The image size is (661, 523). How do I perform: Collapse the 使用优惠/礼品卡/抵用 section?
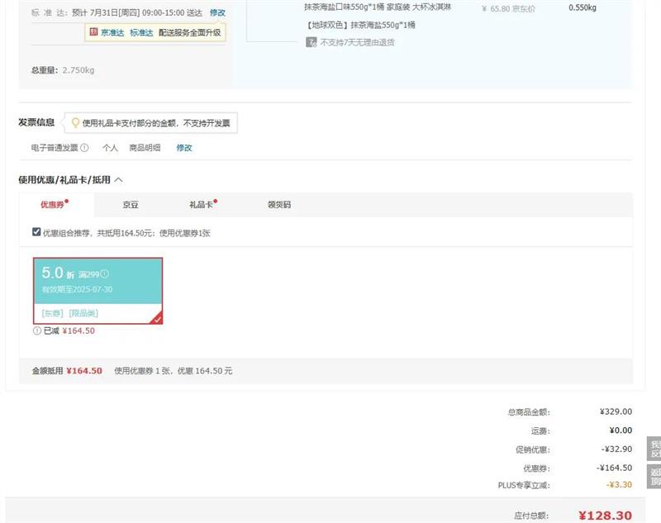pos(119,179)
